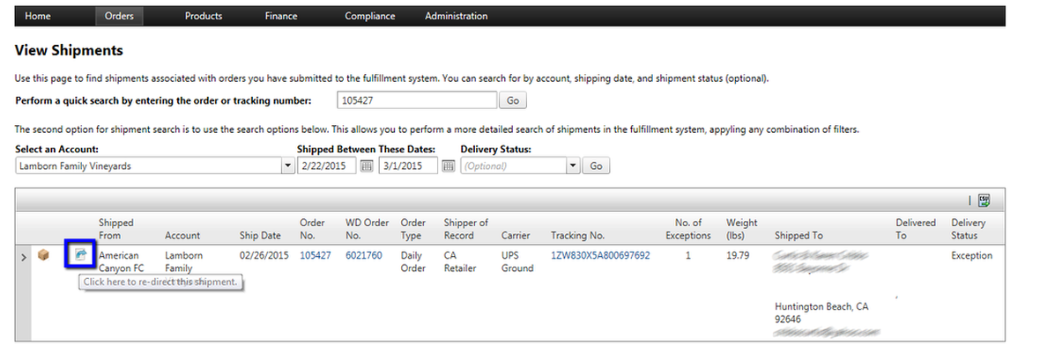Click Go next to quick search field
The image size is (1040, 352).
[x=513, y=100]
